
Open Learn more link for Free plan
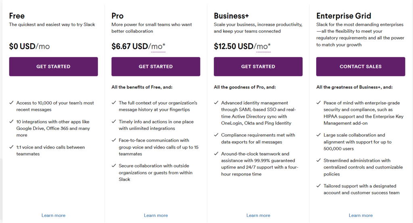click(x=53, y=215)
